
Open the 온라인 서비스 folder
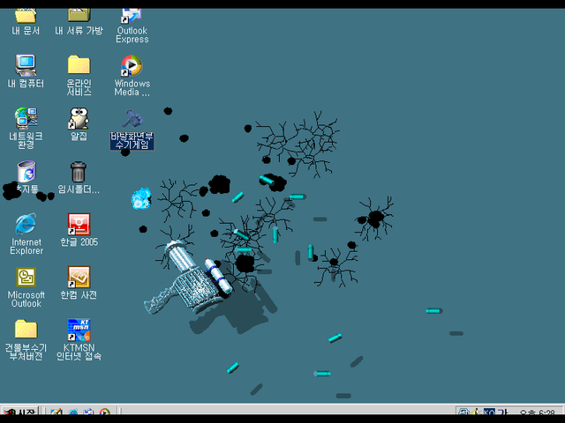(79, 66)
